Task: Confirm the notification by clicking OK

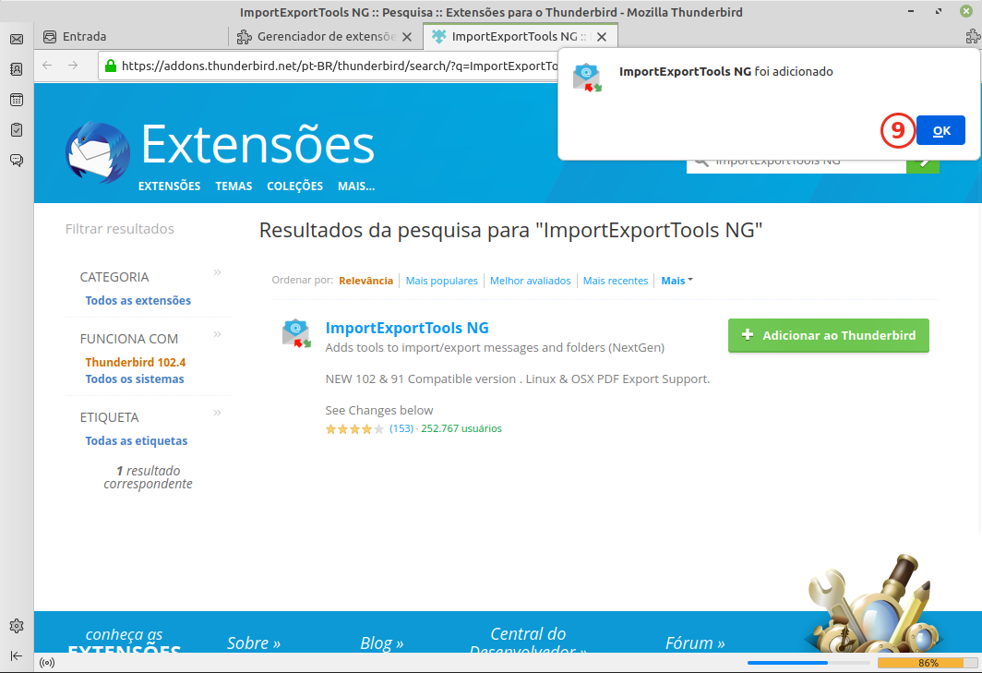Action: pyautogui.click(x=940, y=130)
